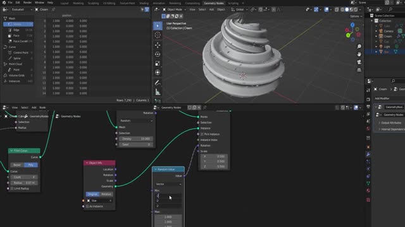The image size is (405, 227).
Task: Open the Material properties tab
Action: pos(368,190)
